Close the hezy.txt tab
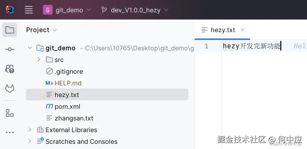 242,30
